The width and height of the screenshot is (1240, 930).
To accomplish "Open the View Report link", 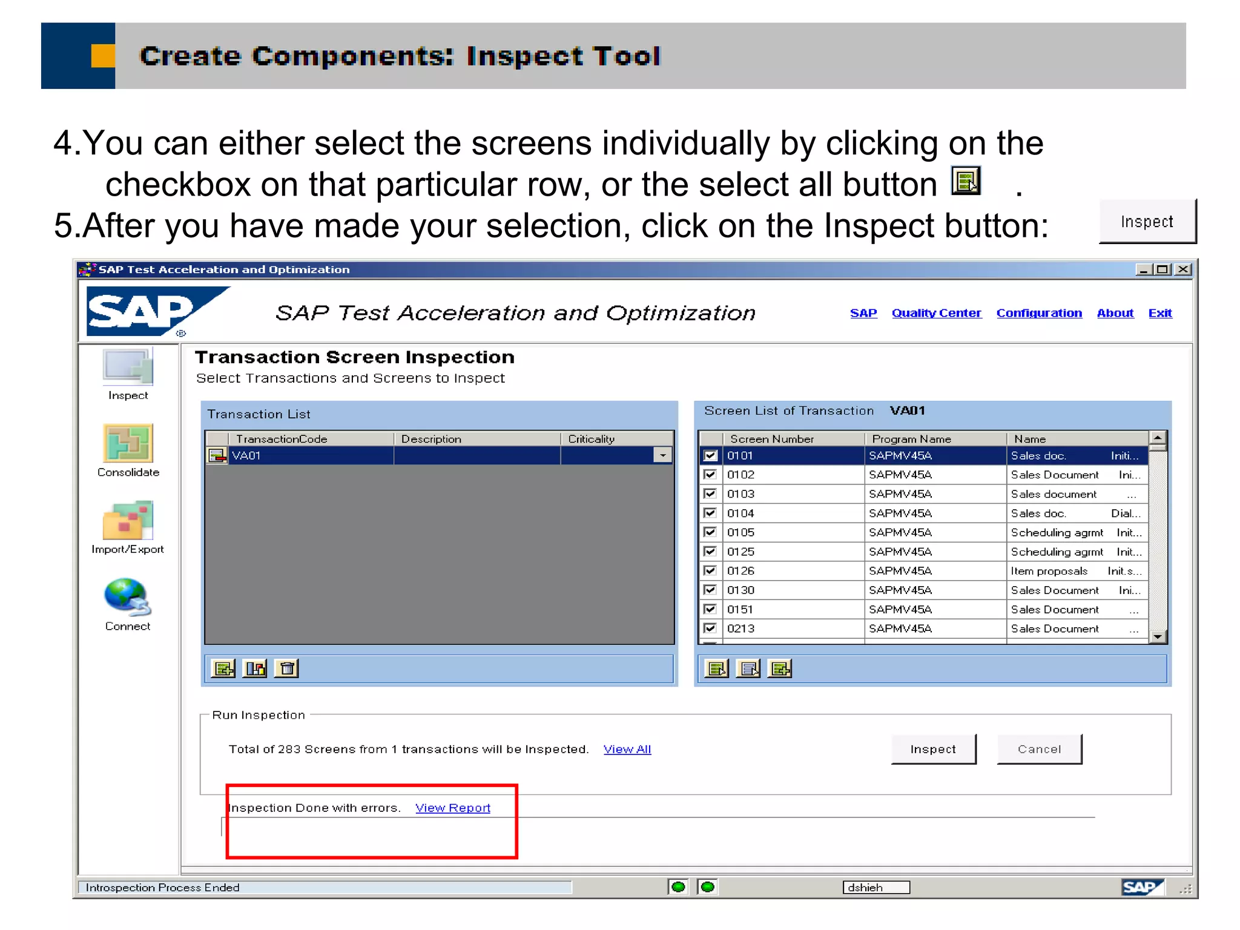I will coord(453,808).
